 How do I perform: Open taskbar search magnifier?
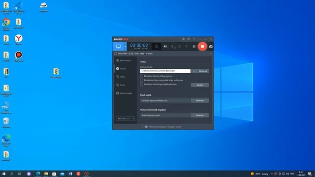coord(12,174)
